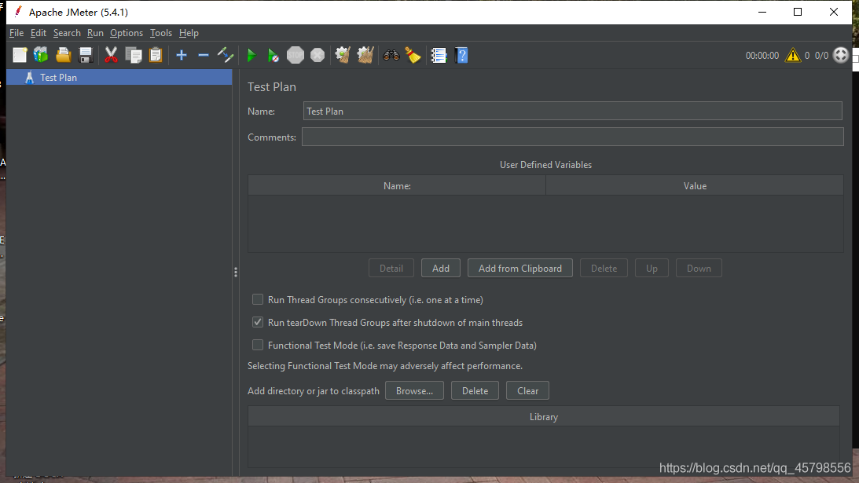The height and width of the screenshot is (483, 859).
Task: Click the Reset Search brush icon
Action: click(413, 55)
